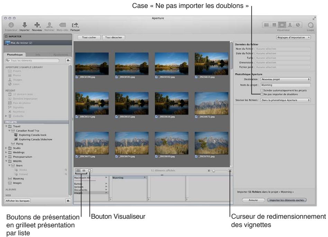The width and height of the screenshot is (328, 237).
Task: Click the Importer arrow icon
Action: (x=25, y=25)
